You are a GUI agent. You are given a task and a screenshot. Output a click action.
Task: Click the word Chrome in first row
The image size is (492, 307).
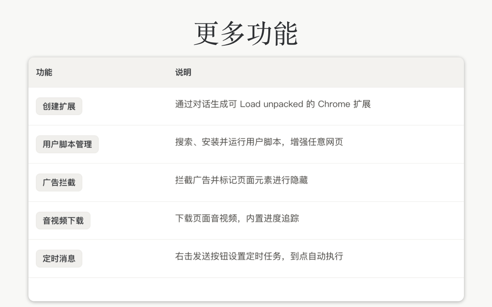coord(334,104)
